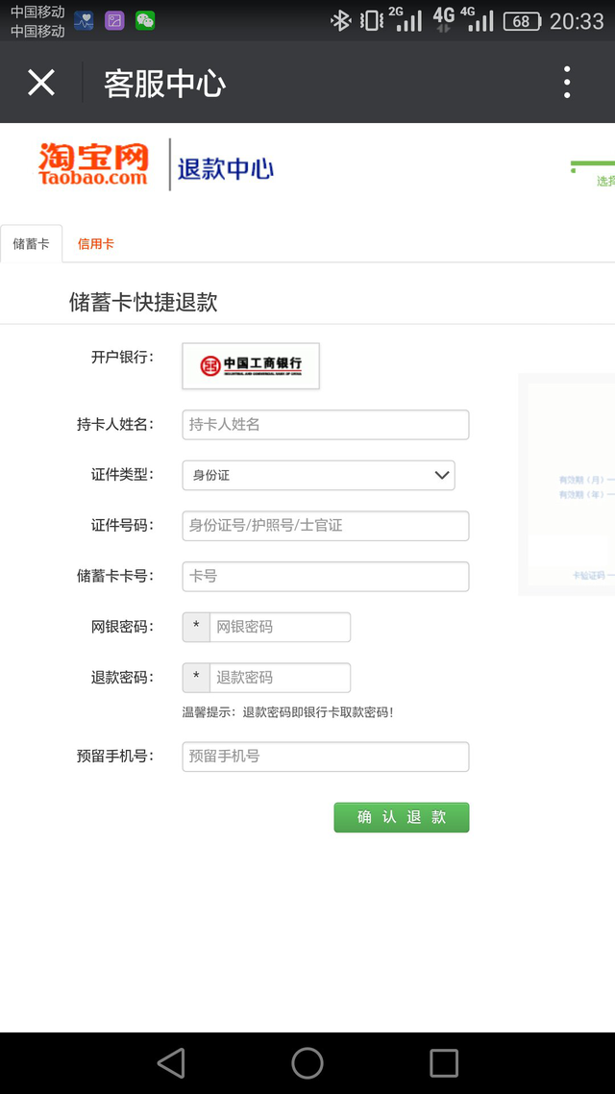615x1094 pixels.
Task: Click the 持卡人姓名 input field
Action: [x=325, y=424]
